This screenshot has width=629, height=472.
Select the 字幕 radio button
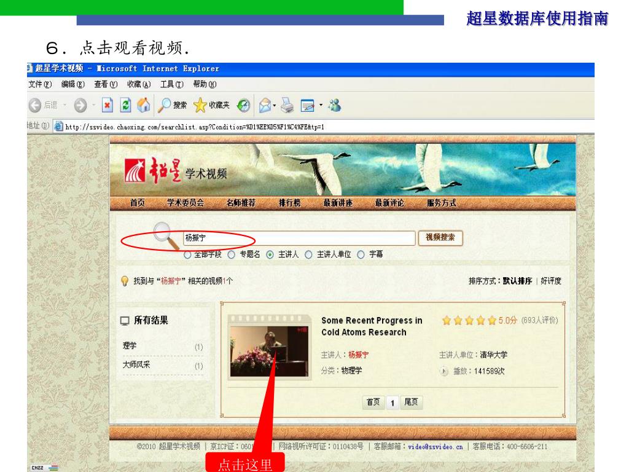click(x=361, y=254)
